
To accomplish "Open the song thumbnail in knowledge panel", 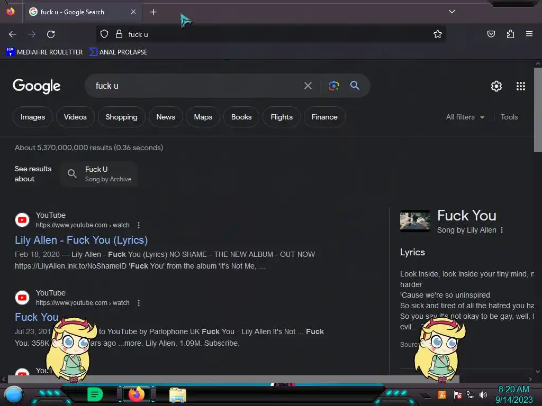I will pyautogui.click(x=415, y=221).
